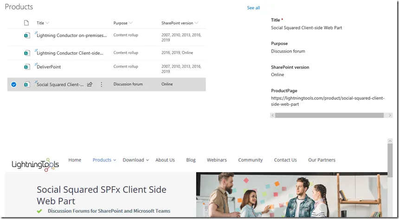Image resolution: width=399 pixels, height=219 pixels.
Task: Click the file icon beside DeliverPoint
Action: 27,67
